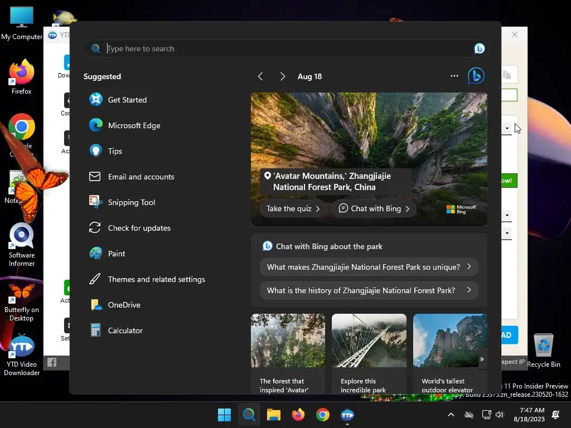Screen dimensions: 571x428
Task: Ask what makes Zhangjiajie park so unique
Action: pos(369,267)
